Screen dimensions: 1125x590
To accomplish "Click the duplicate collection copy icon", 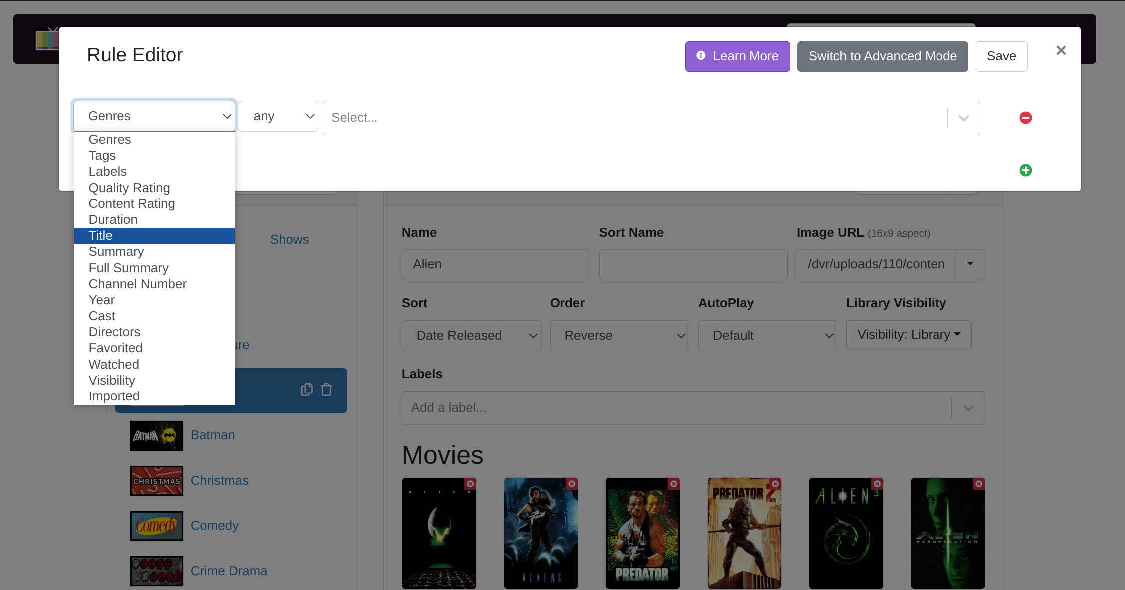I will click(307, 390).
